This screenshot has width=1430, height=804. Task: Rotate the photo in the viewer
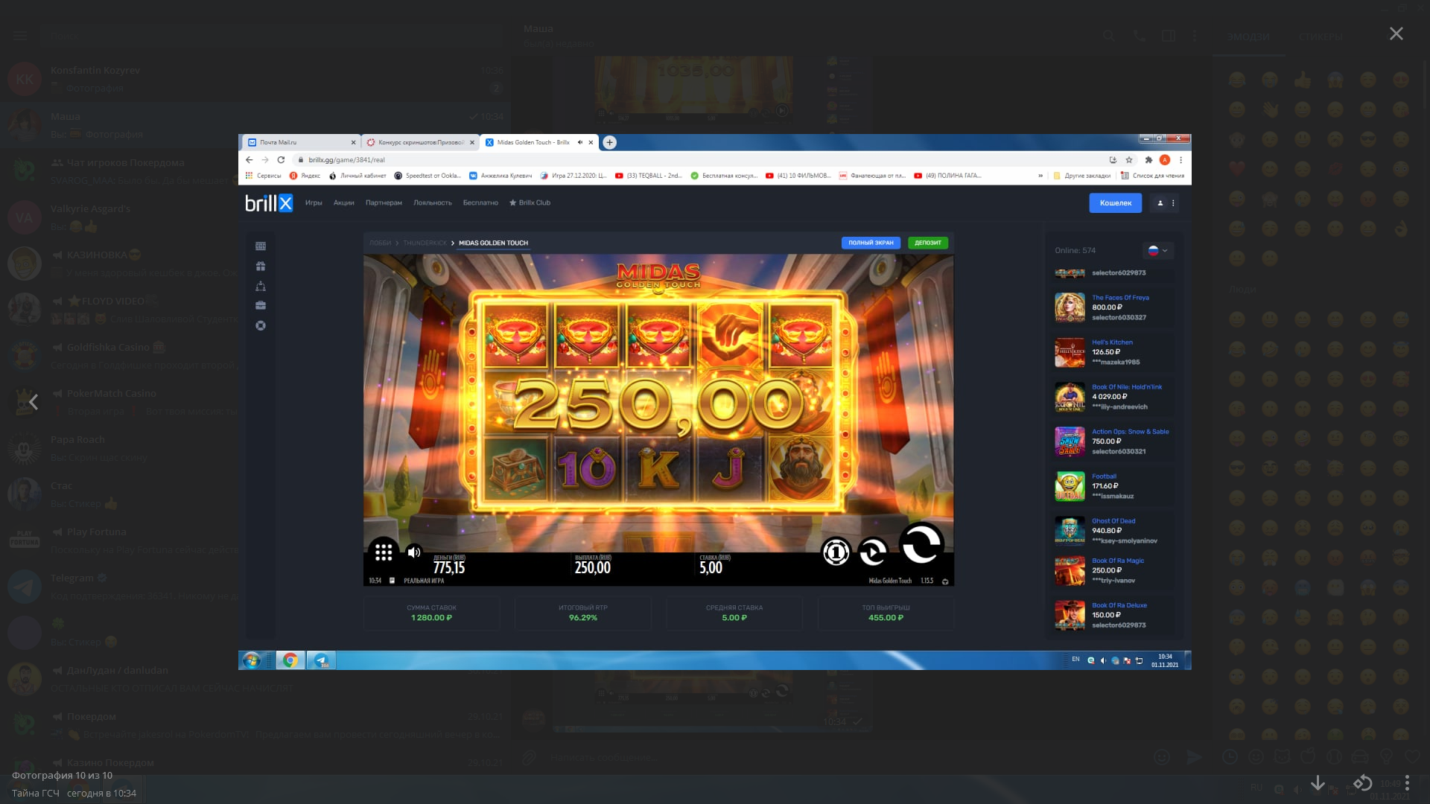click(1362, 782)
